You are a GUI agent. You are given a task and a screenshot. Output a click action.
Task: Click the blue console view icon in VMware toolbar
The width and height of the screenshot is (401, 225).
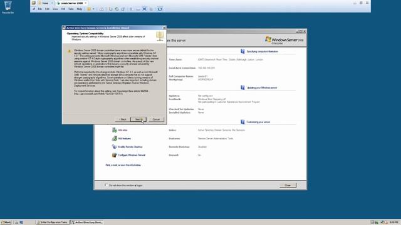click(160, 9)
